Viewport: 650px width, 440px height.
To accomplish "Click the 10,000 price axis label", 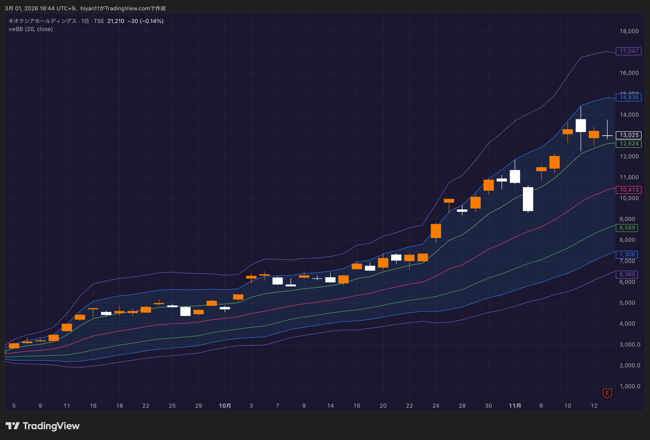I will [629, 199].
